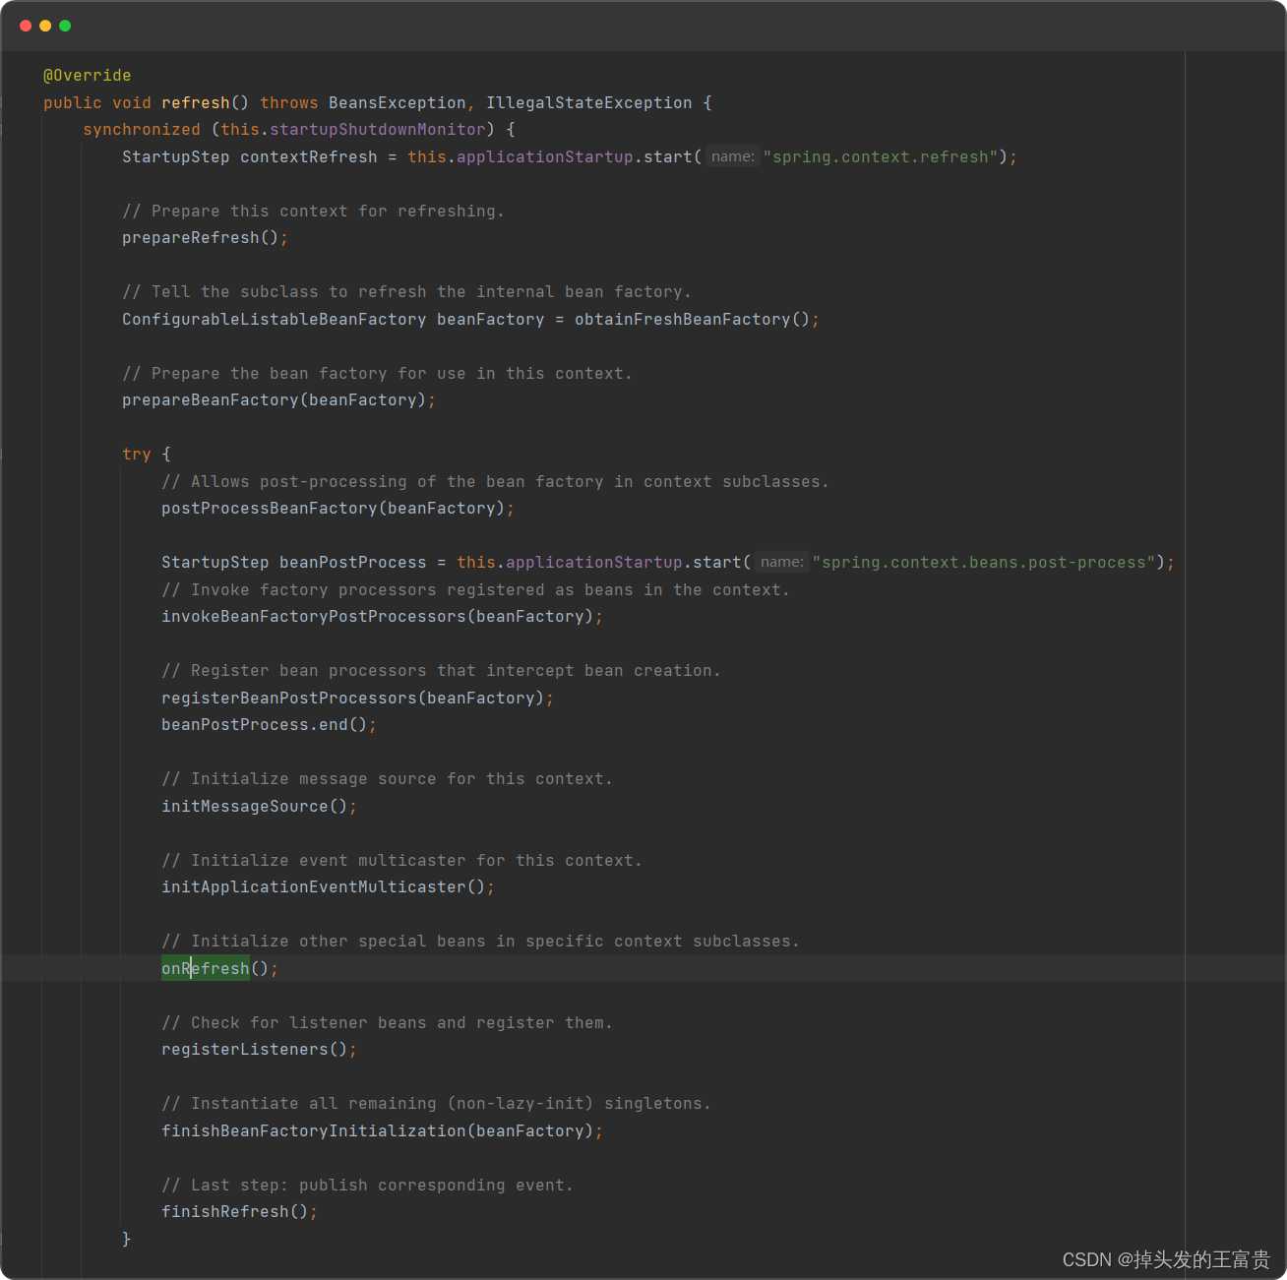Image resolution: width=1287 pixels, height=1280 pixels.
Task: Click the postProcessBeanFactory(beanFactory) call
Action: 334,509
